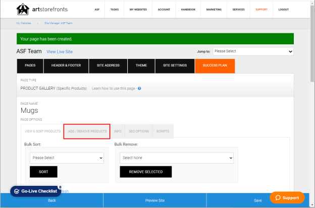Click the orange Support chat bubble
The width and height of the screenshot is (315, 208).
point(287,197)
